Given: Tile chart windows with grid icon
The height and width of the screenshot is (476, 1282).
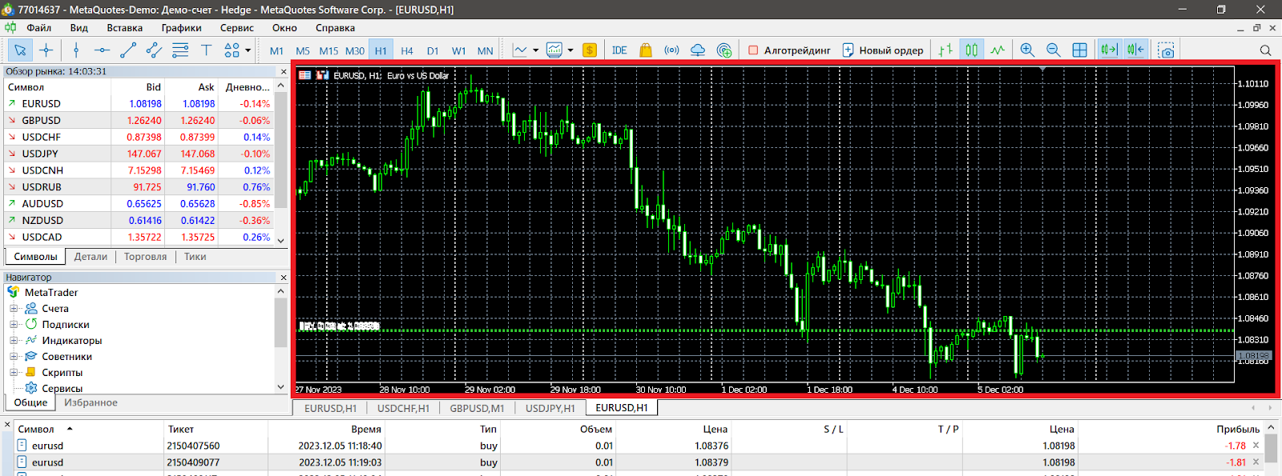Looking at the screenshot, I should click(x=1079, y=50).
